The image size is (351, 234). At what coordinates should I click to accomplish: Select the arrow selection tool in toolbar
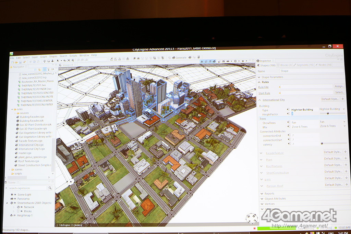[x=58, y=60]
